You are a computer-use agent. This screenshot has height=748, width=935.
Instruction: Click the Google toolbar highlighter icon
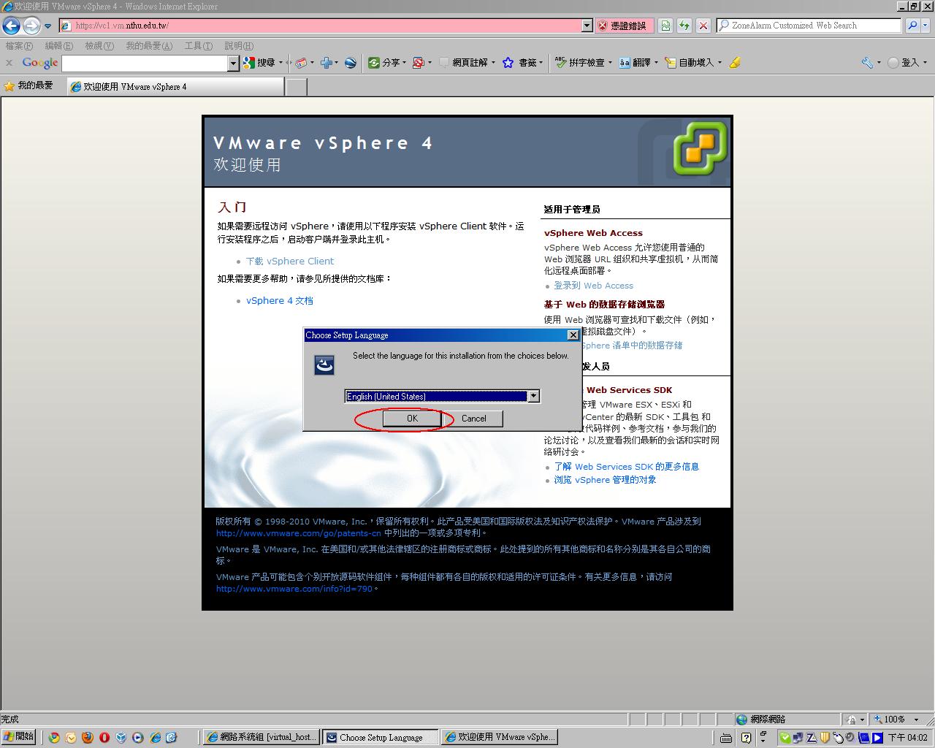[x=735, y=63]
